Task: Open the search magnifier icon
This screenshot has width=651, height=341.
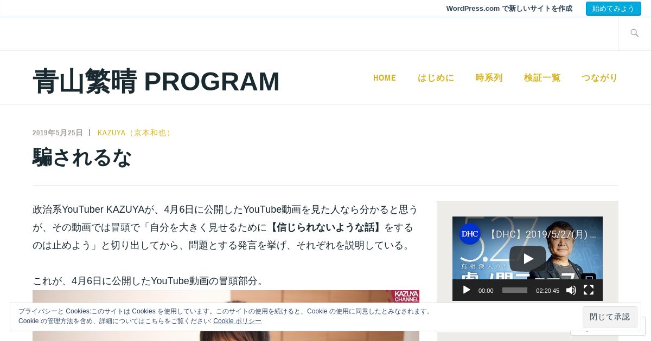Action: click(634, 34)
